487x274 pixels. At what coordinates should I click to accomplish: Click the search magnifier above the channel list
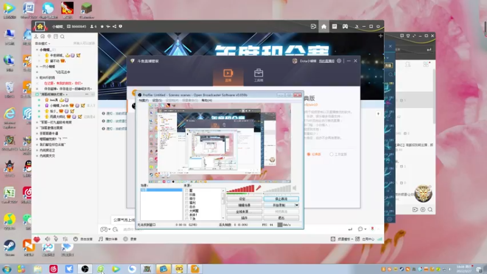(63, 37)
